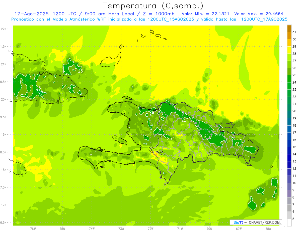301x232 pixels.
Task: Pick the orange 29–30 legend color band
Action: click(289, 43)
